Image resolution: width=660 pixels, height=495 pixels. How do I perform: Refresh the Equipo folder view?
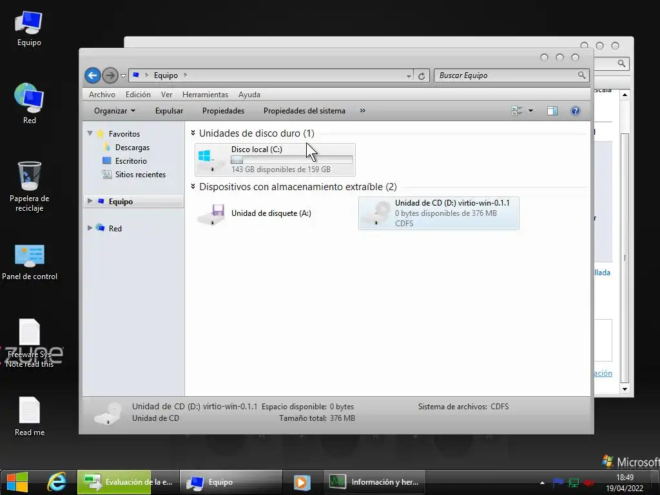click(x=422, y=76)
